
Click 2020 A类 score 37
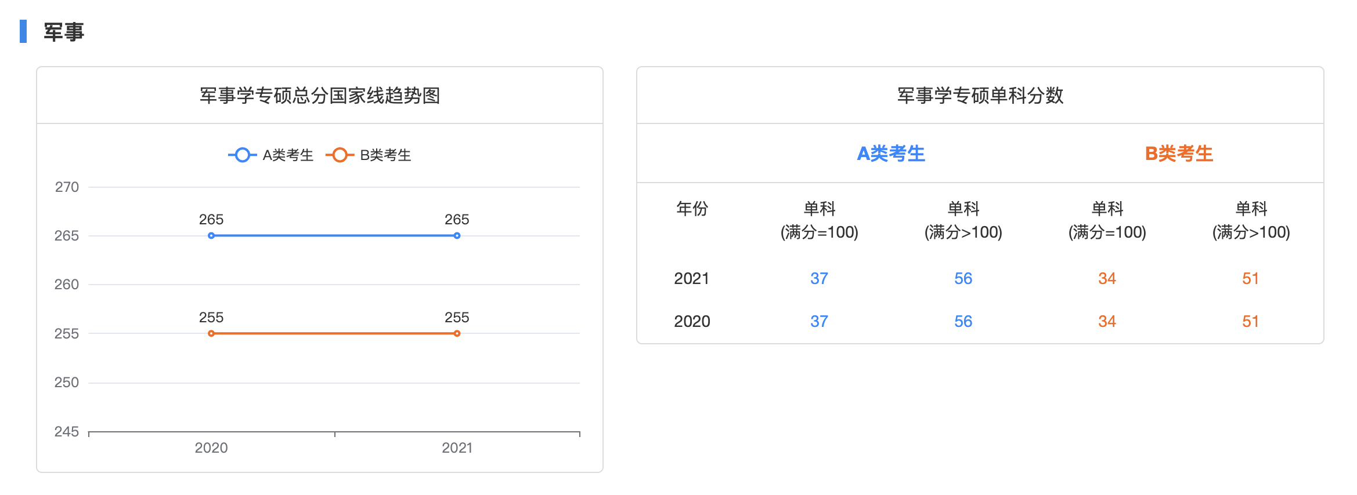[819, 322]
